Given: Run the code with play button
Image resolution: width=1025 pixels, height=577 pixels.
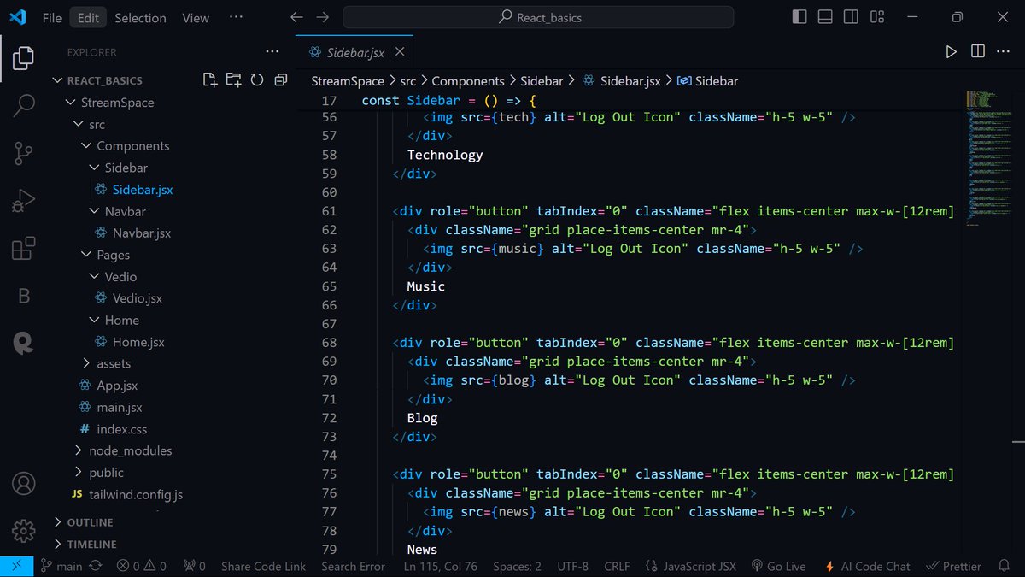Looking at the screenshot, I should tap(951, 52).
